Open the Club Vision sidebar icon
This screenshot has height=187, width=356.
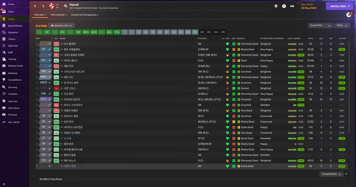pos(4,108)
